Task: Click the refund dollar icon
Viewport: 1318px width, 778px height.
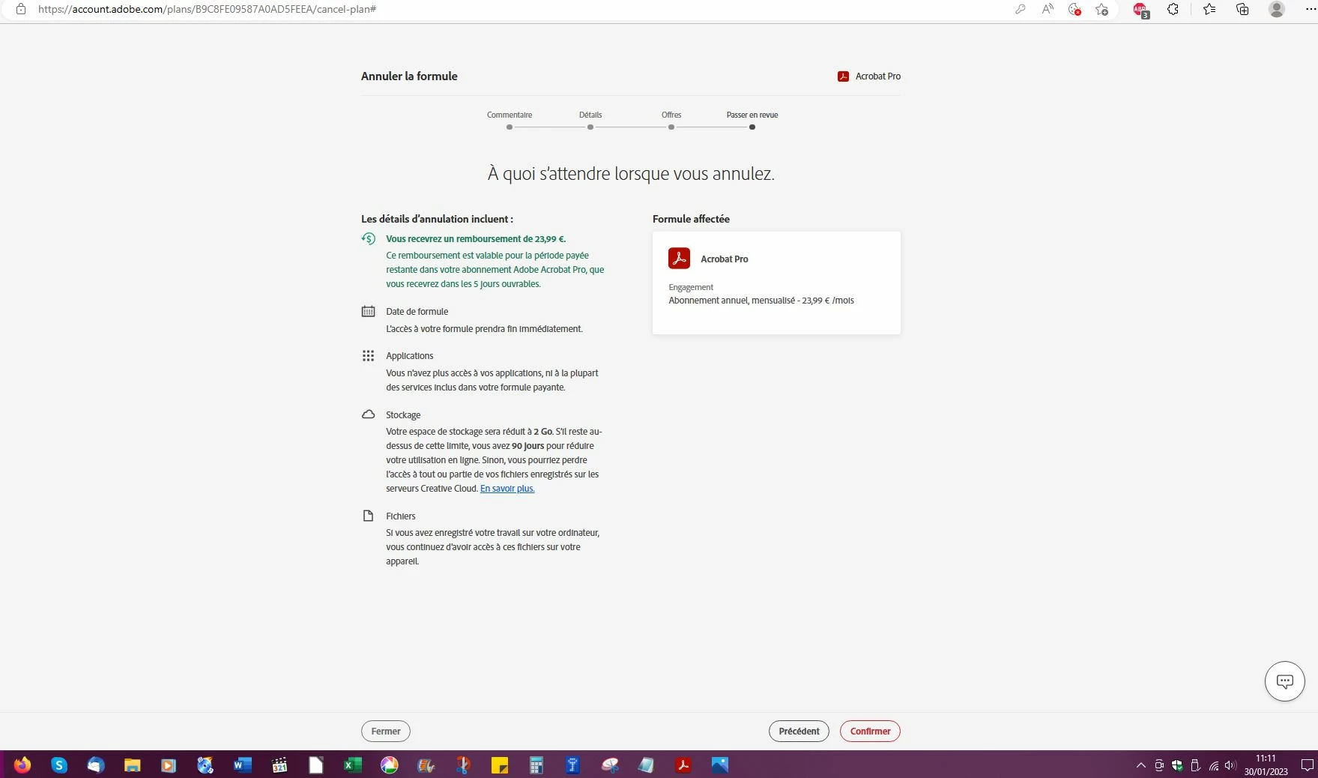Action: click(x=368, y=238)
